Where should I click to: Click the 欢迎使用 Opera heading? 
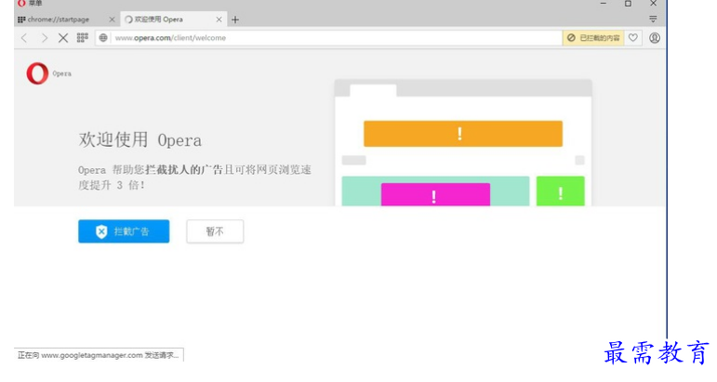pyautogui.click(x=139, y=139)
